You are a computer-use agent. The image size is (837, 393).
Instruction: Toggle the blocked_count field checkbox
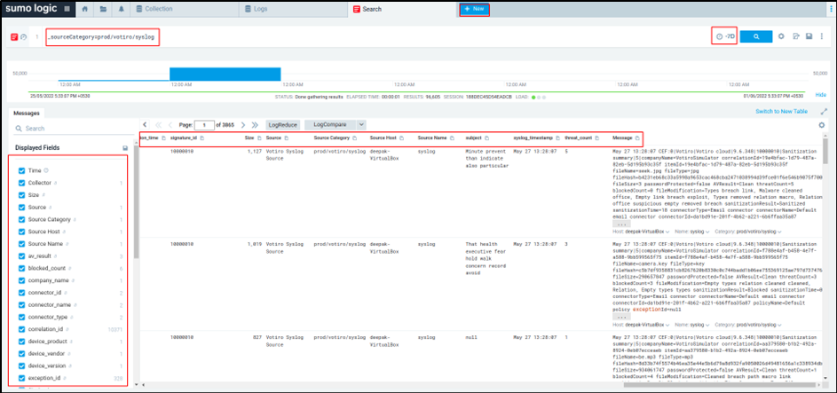click(22, 268)
